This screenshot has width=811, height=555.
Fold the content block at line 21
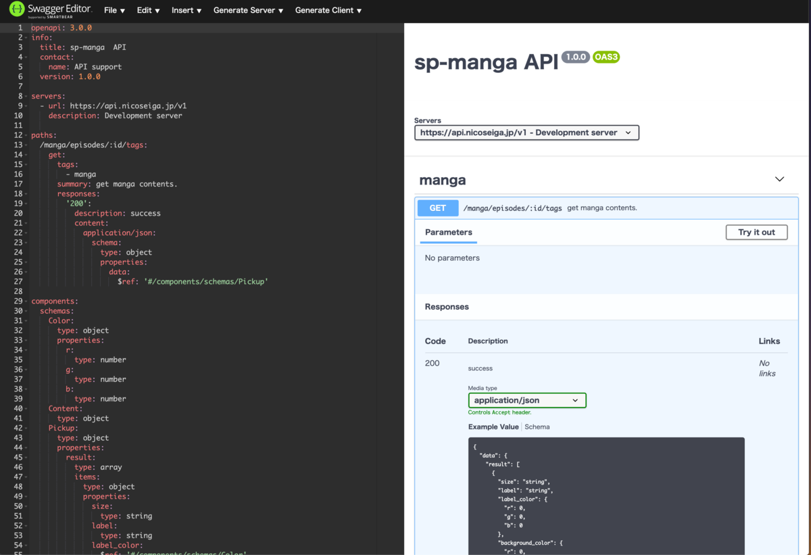tap(26, 223)
